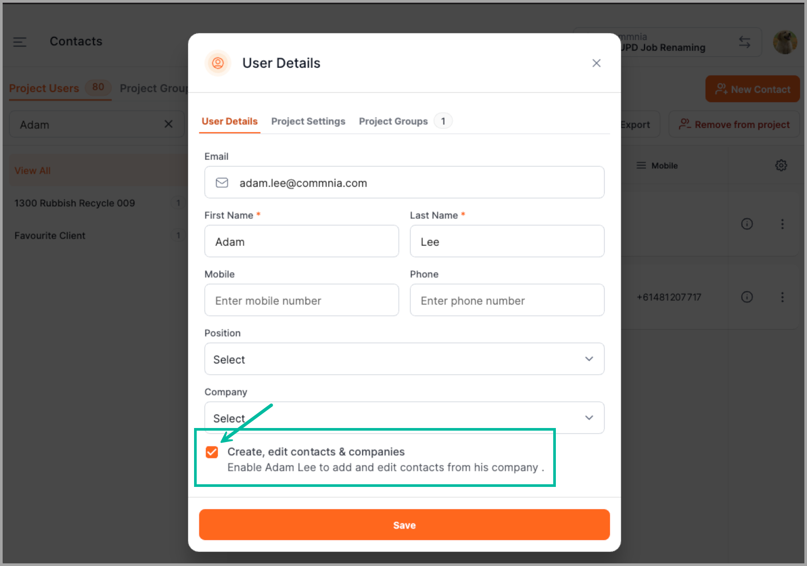Clear the Adam search field
The width and height of the screenshot is (807, 566).
[168, 124]
